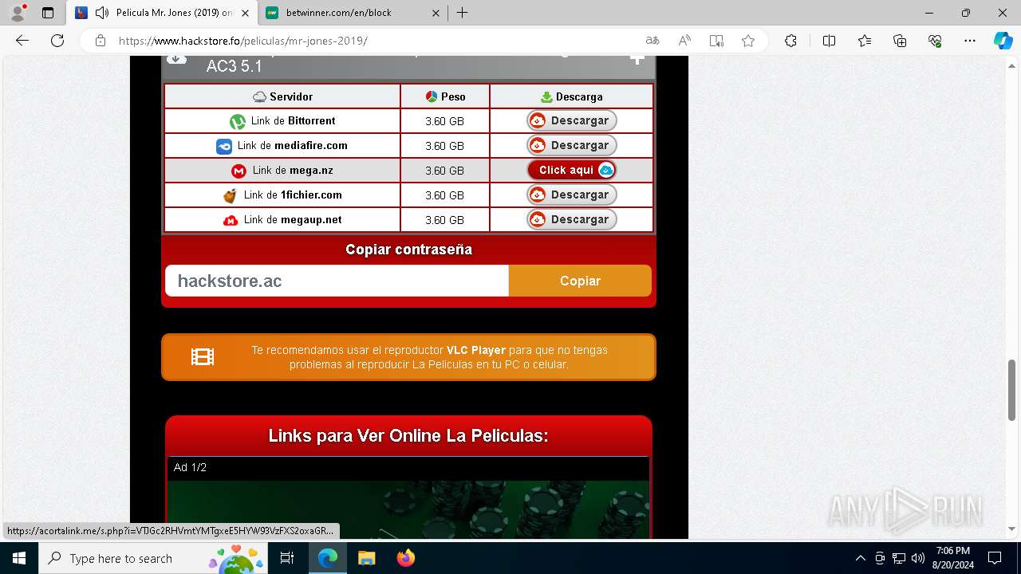Mute the Pelicula Mr. Jones tab audio
Screen dimensions: 1021x574
pyautogui.click(x=101, y=13)
